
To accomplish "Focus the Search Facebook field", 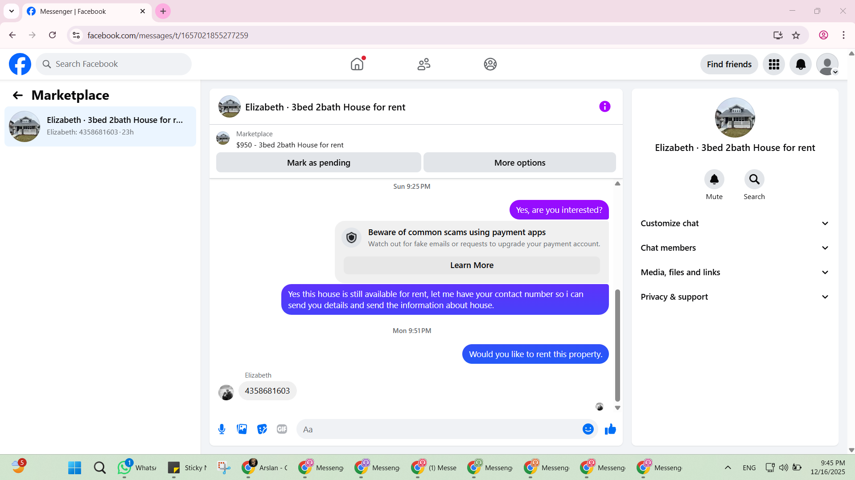I will click(x=114, y=64).
